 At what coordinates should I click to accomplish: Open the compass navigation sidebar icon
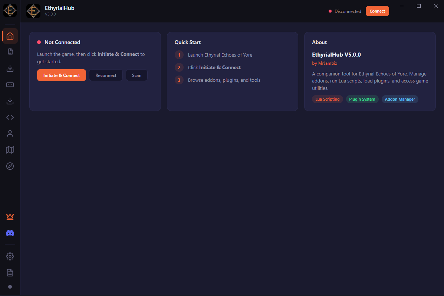(10, 166)
